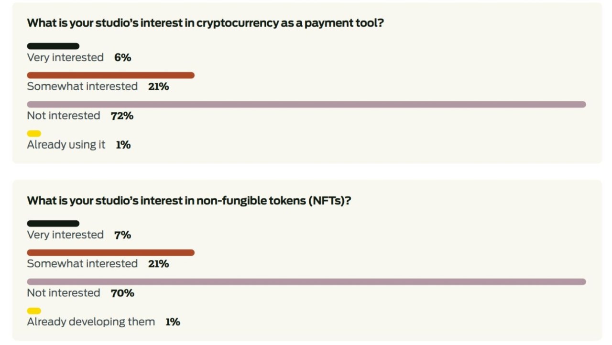Click the Very interested label in cryptocurrency chart
Screen dimensions: 612x345
(65, 57)
